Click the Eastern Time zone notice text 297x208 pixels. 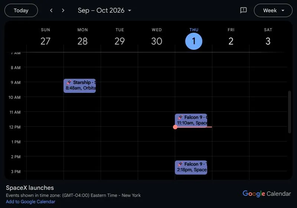coord(73,195)
